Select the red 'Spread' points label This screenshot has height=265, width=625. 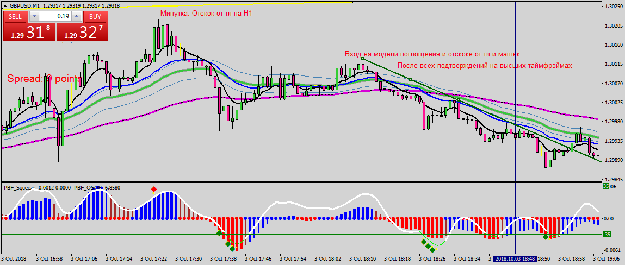coord(45,78)
